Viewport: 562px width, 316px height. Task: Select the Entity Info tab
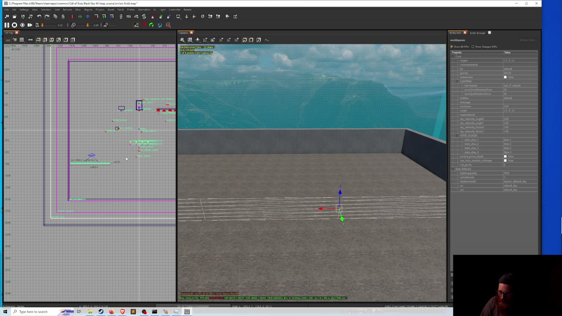click(x=456, y=33)
